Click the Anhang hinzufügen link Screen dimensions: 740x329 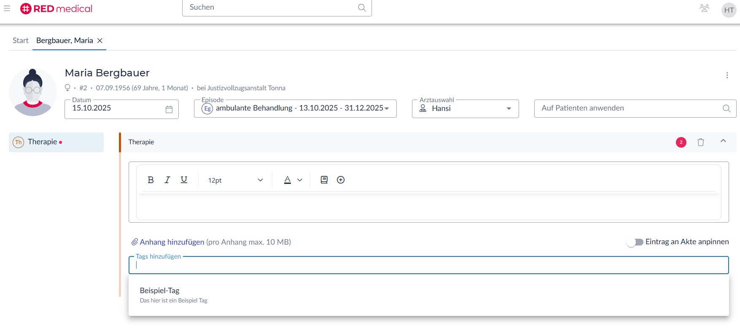[172, 242]
